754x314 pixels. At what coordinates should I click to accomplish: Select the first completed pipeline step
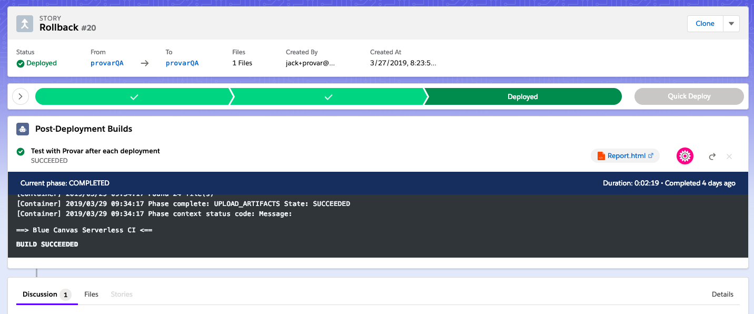point(134,96)
